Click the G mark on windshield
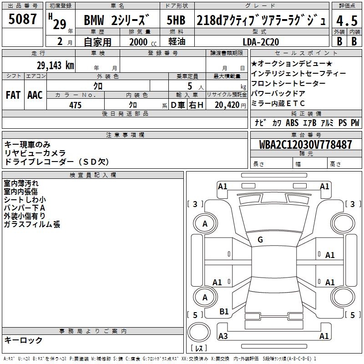 point(260,240)
